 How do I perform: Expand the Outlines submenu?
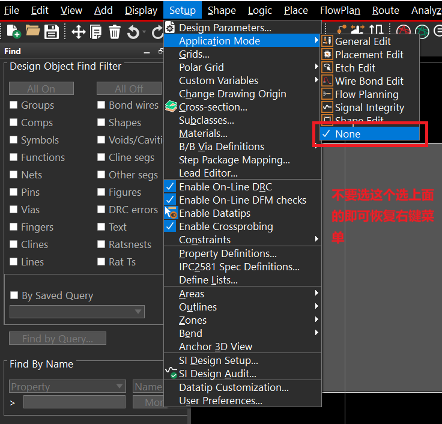(243, 307)
